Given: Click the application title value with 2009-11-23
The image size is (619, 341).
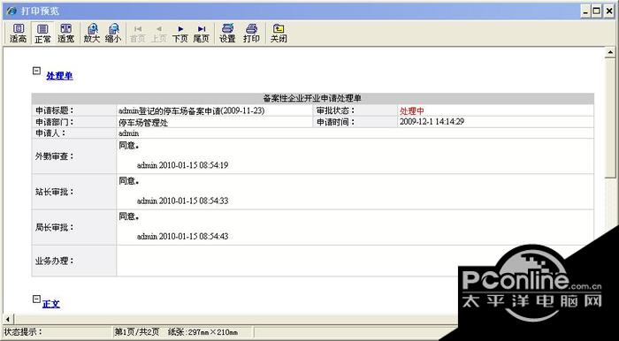Looking at the screenshot, I should 192,110.
